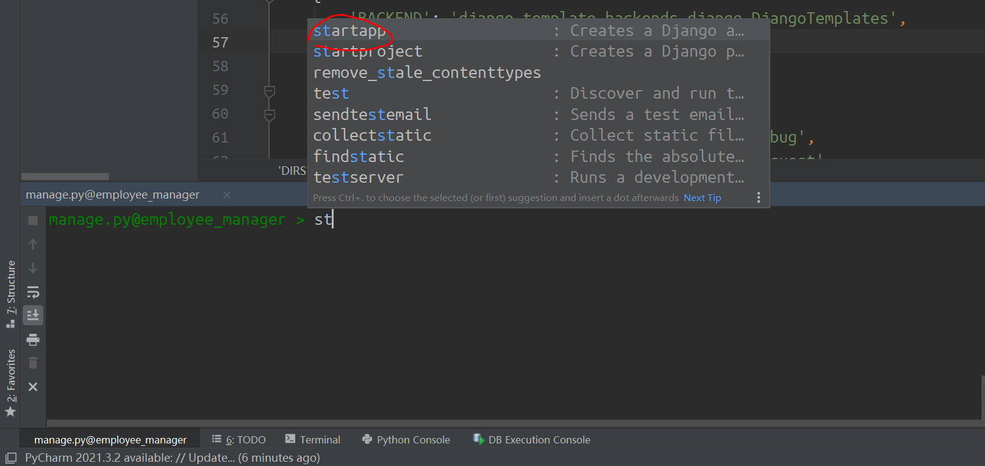Click line number 58 in gutter
Screen dimensions: 985x466
220,66
